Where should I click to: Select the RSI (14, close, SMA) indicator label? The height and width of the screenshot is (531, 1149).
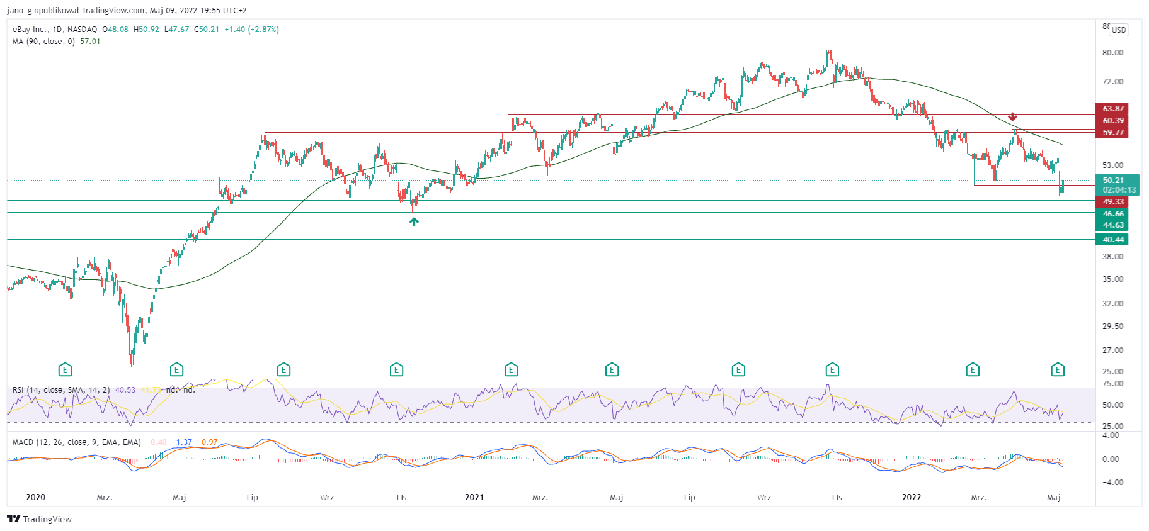(61, 390)
